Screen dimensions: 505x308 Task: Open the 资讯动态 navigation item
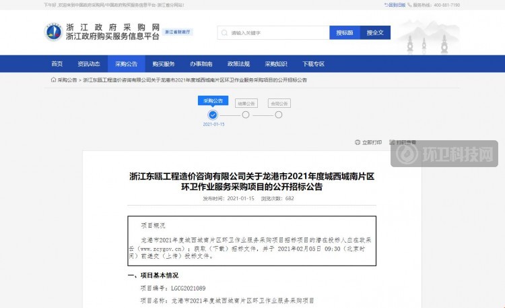(x=89, y=64)
